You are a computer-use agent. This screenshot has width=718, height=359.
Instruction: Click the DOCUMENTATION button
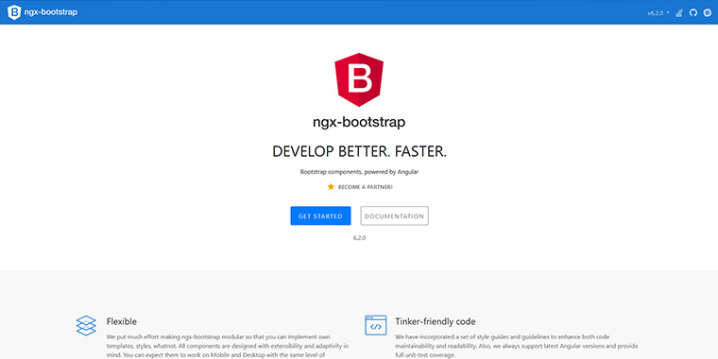coord(394,215)
